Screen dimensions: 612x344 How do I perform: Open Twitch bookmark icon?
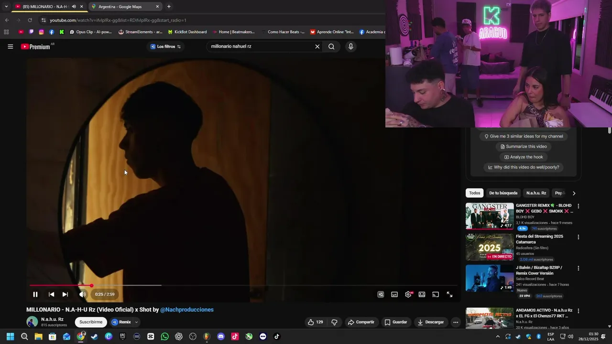pyautogui.click(x=31, y=32)
